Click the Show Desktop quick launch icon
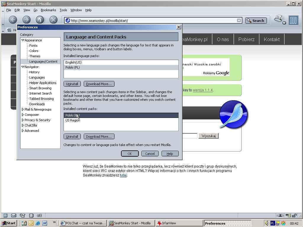This screenshot has height=227, width=303. tap(24, 223)
